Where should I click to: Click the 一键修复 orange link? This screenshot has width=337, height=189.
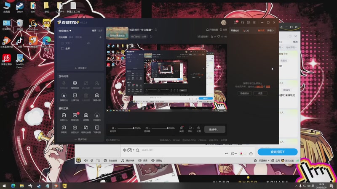pos(259,87)
